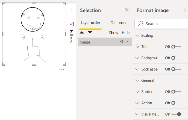188x120 pixels.
Task: Turn on the Title toggle
Action: point(176,47)
